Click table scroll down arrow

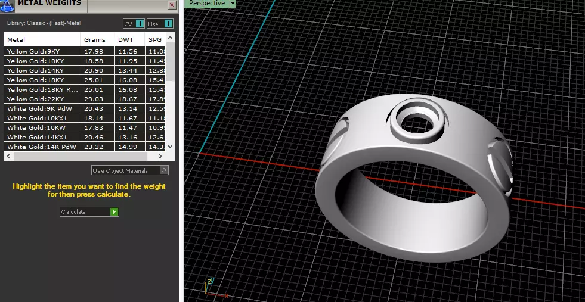(x=170, y=147)
